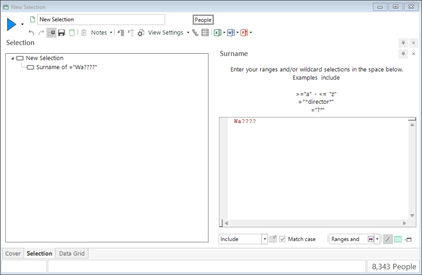
Task: Switch to the Selection tab
Action: pyautogui.click(x=39, y=253)
